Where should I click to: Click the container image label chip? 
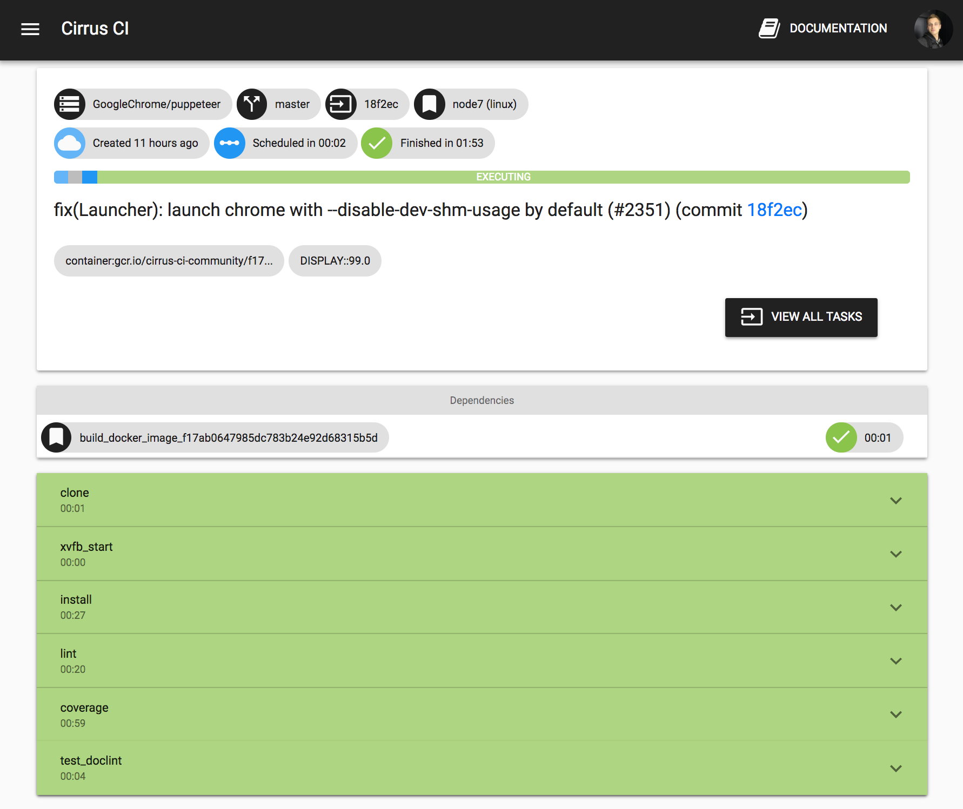(169, 261)
